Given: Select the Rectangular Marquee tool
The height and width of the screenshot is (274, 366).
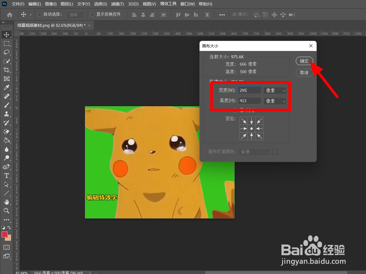Looking at the screenshot, I should tap(7, 44).
